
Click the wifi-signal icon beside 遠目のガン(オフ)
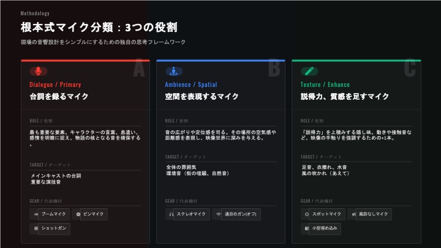coord(218,215)
